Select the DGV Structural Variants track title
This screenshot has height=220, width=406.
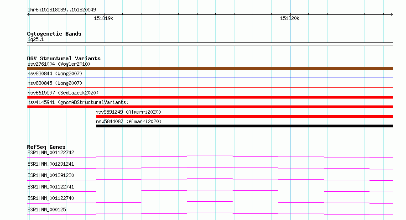coord(64,58)
